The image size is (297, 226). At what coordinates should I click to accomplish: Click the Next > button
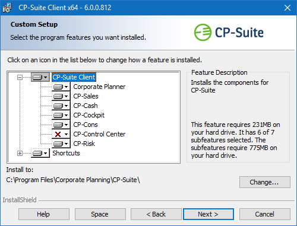[208, 214]
